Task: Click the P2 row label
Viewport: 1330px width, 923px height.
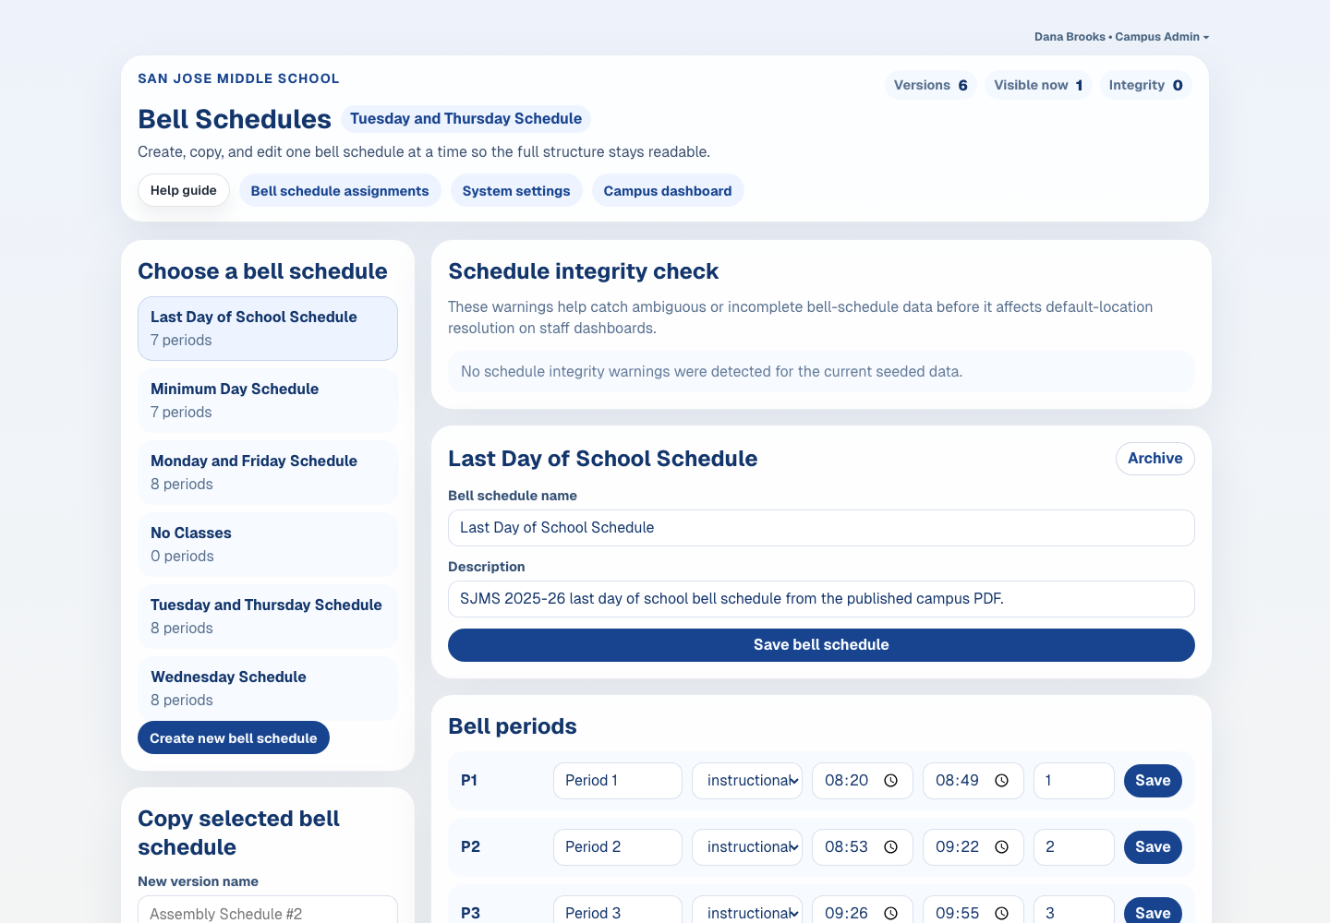Action: (x=470, y=847)
